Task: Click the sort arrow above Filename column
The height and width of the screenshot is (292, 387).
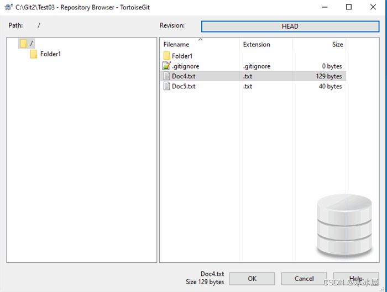Action: coord(200,39)
